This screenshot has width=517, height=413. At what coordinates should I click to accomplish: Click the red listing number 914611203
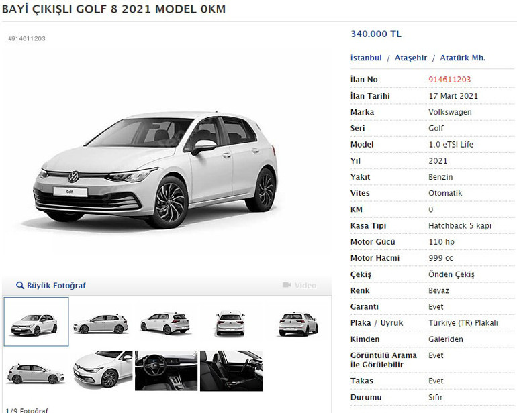point(449,79)
